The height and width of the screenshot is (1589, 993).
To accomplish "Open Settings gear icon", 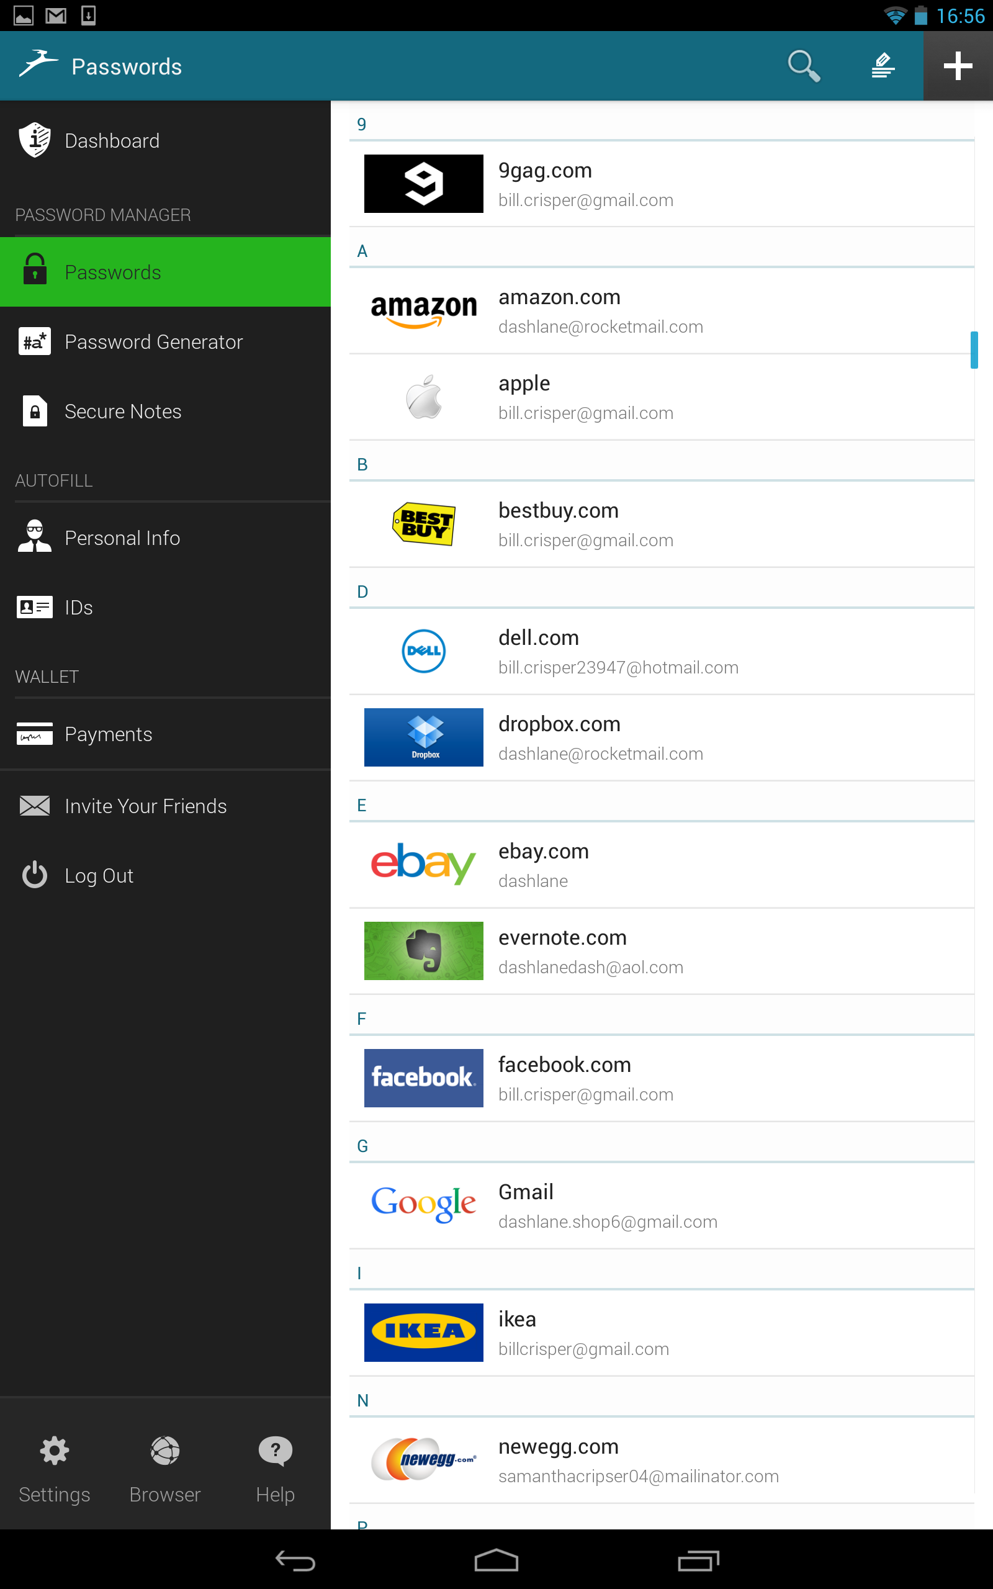I will pos(55,1450).
